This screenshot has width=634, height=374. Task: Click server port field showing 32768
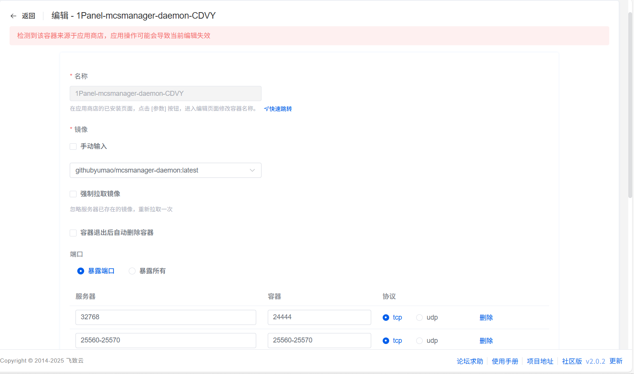[165, 317]
